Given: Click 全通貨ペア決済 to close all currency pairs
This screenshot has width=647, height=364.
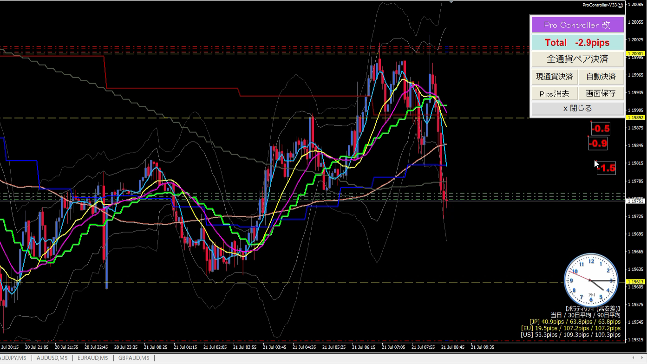Looking at the screenshot, I should (x=577, y=59).
